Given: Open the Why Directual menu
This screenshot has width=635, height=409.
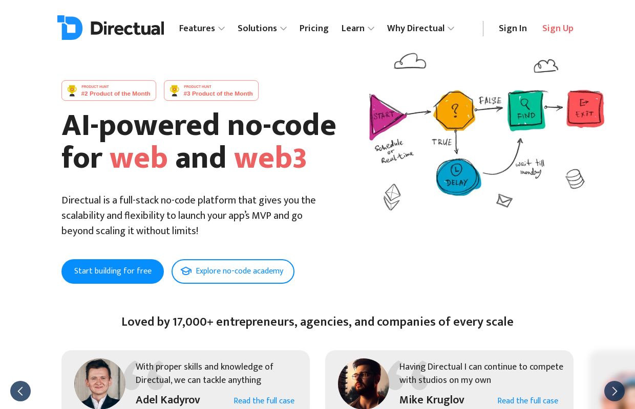Looking at the screenshot, I should [x=420, y=28].
